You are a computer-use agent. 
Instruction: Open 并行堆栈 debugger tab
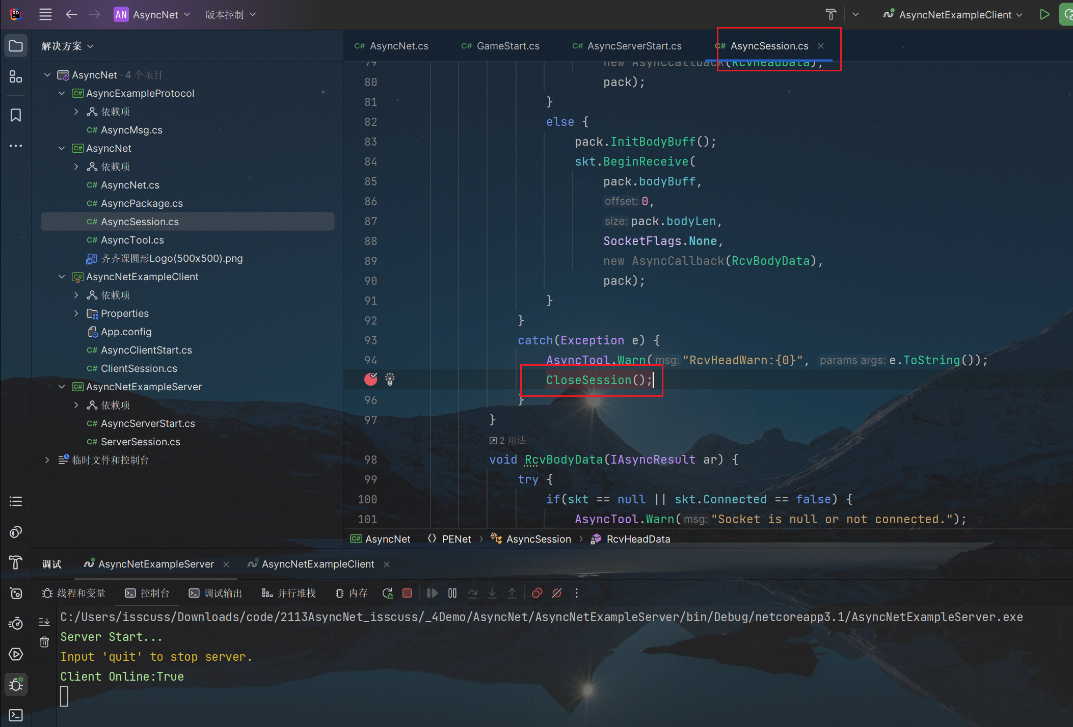click(x=289, y=593)
